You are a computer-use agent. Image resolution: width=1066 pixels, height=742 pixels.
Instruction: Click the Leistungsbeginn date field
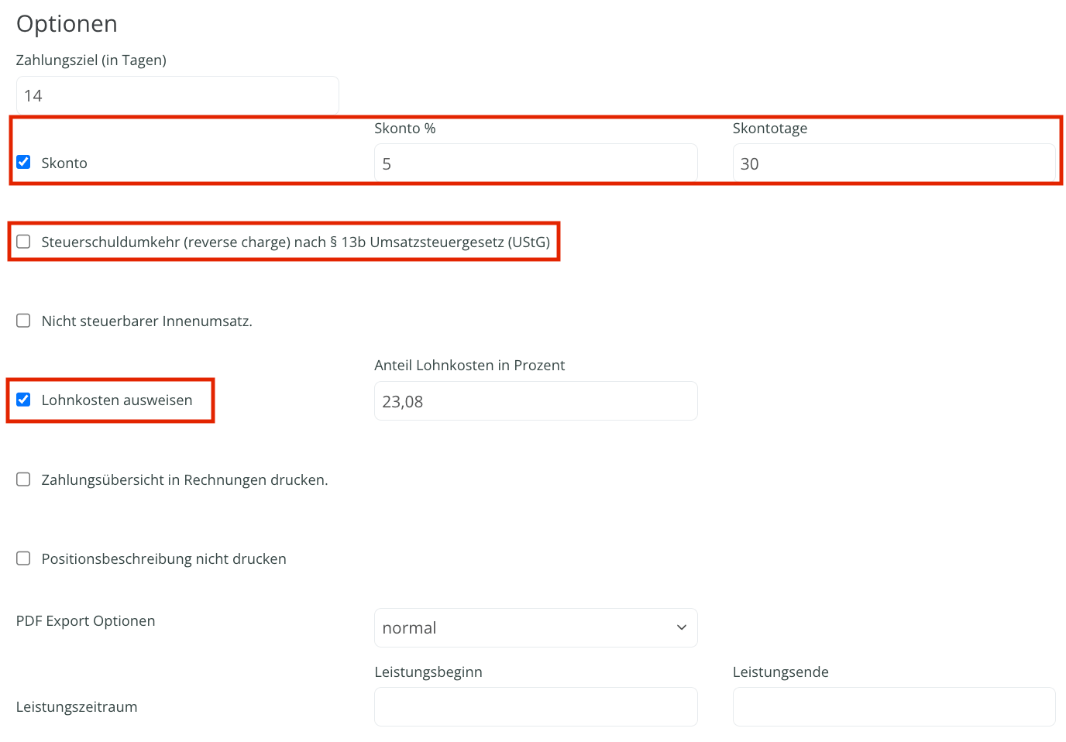click(535, 706)
